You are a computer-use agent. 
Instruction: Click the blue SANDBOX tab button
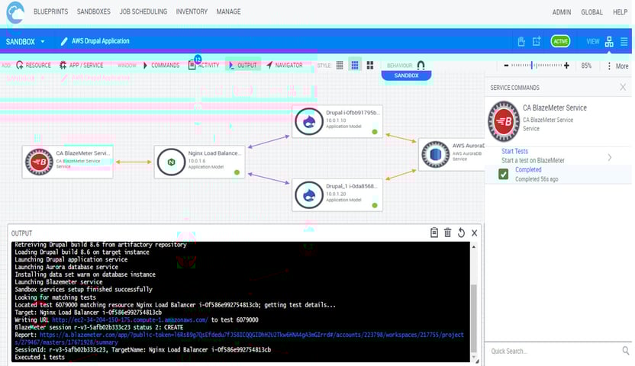point(406,75)
